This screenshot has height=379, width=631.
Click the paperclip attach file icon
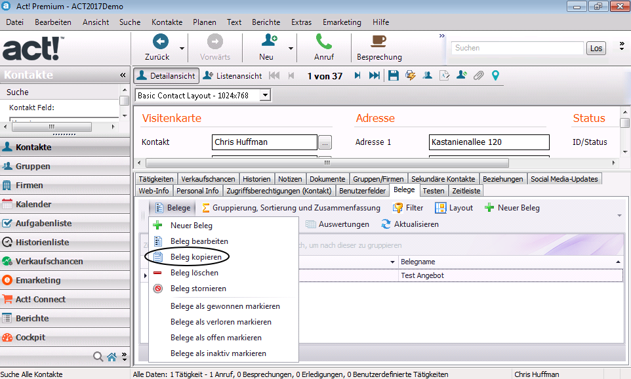tap(478, 75)
